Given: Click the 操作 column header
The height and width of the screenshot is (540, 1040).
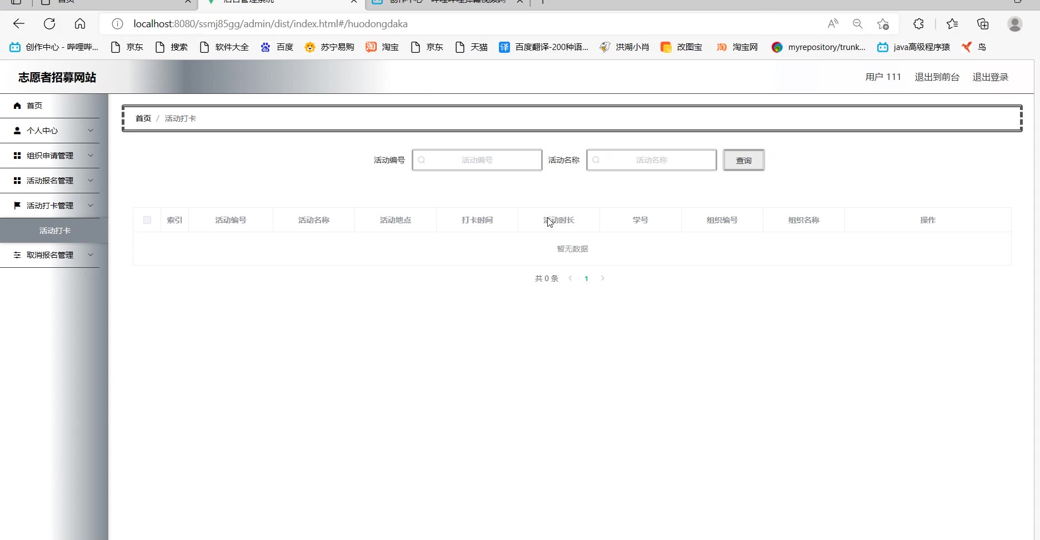Looking at the screenshot, I should 928,220.
